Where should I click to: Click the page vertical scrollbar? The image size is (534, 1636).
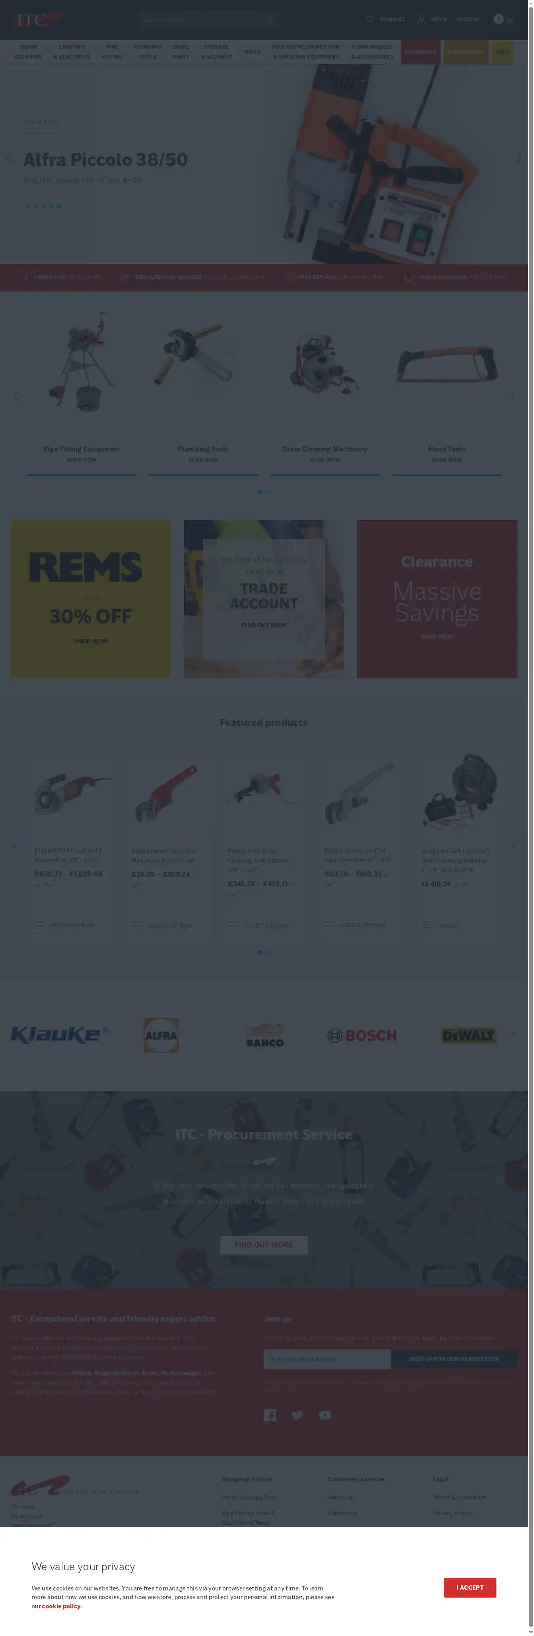(x=531, y=818)
